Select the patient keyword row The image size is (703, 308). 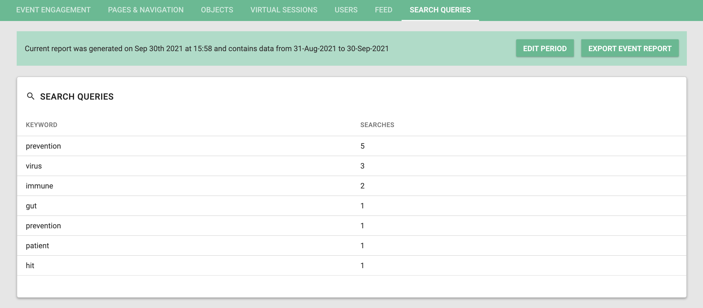click(351, 246)
